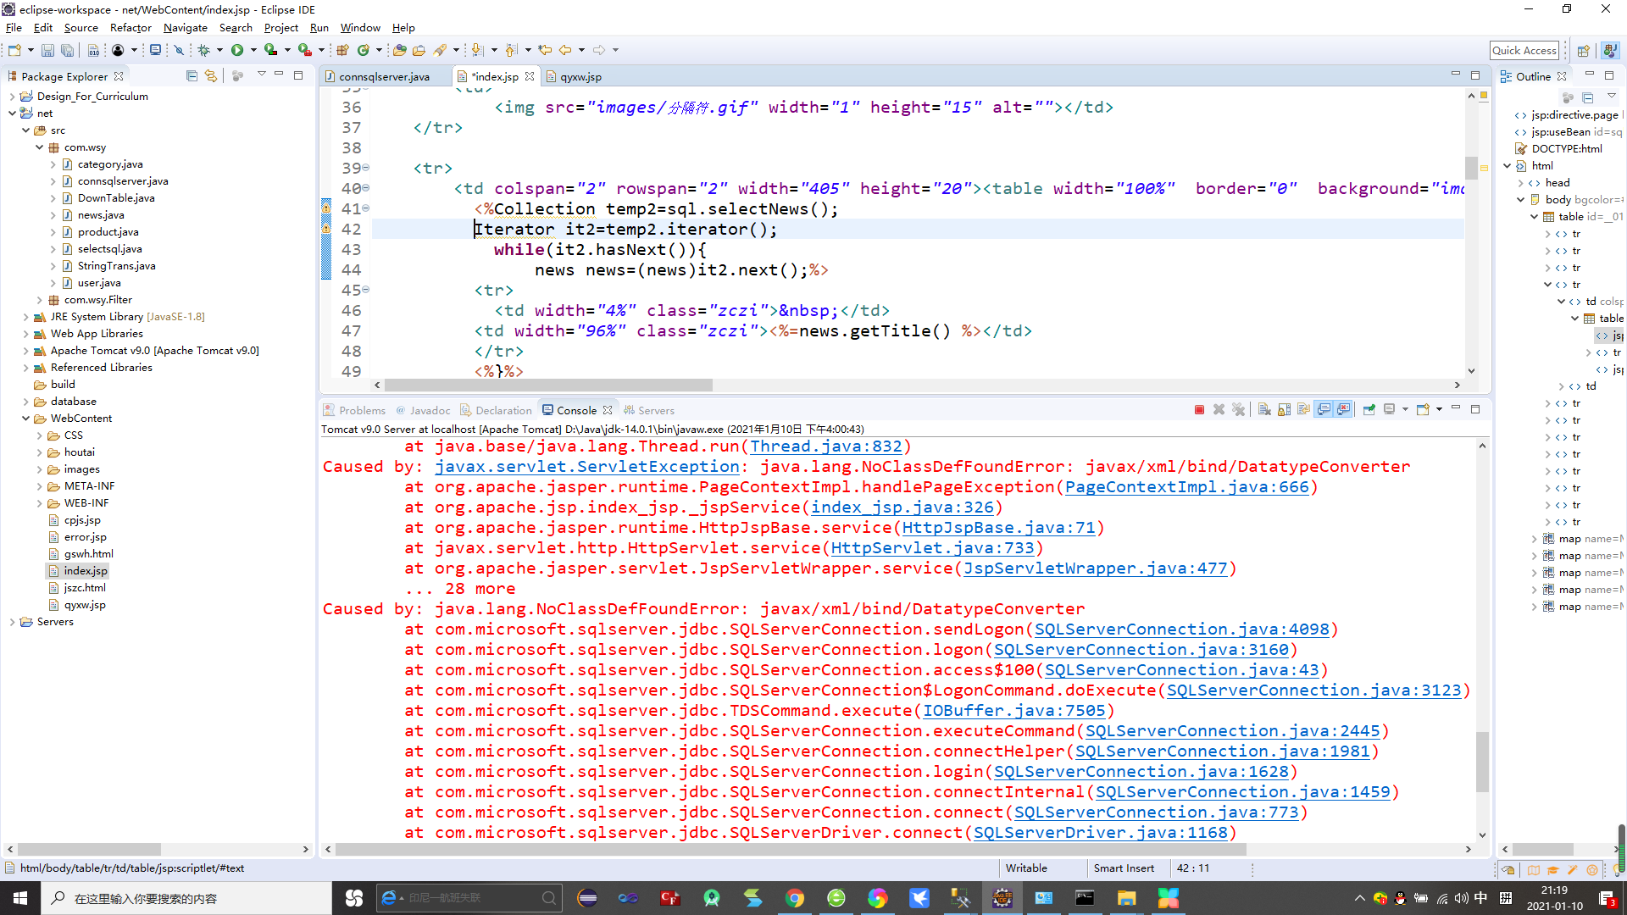The height and width of the screenshot is (915, 1627).
Task: Toggle Show Console on Standard Error
Action: coord(1344,410)
